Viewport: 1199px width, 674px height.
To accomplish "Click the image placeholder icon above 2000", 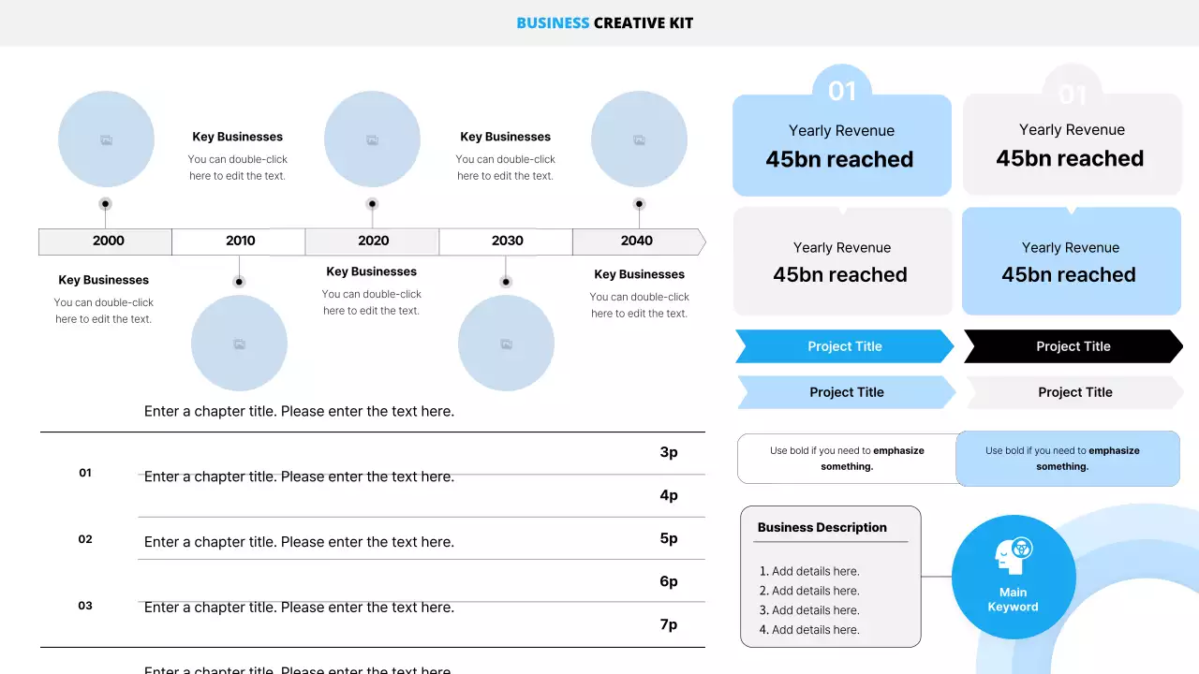I will tap(106, 140).
